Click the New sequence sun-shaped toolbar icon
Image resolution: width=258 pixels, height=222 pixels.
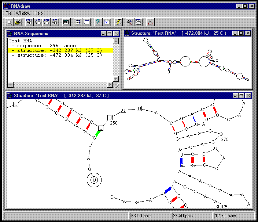tap(9, 22)
